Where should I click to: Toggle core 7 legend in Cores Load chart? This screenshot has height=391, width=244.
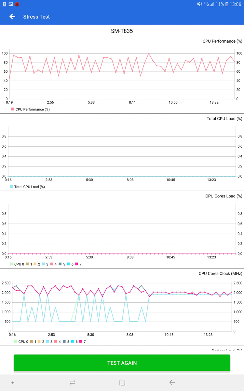point(78,264)
